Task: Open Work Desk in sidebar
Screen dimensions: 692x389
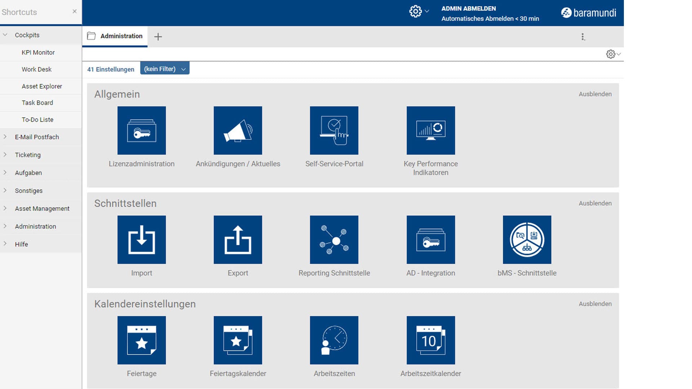Action: click(36, 69)
